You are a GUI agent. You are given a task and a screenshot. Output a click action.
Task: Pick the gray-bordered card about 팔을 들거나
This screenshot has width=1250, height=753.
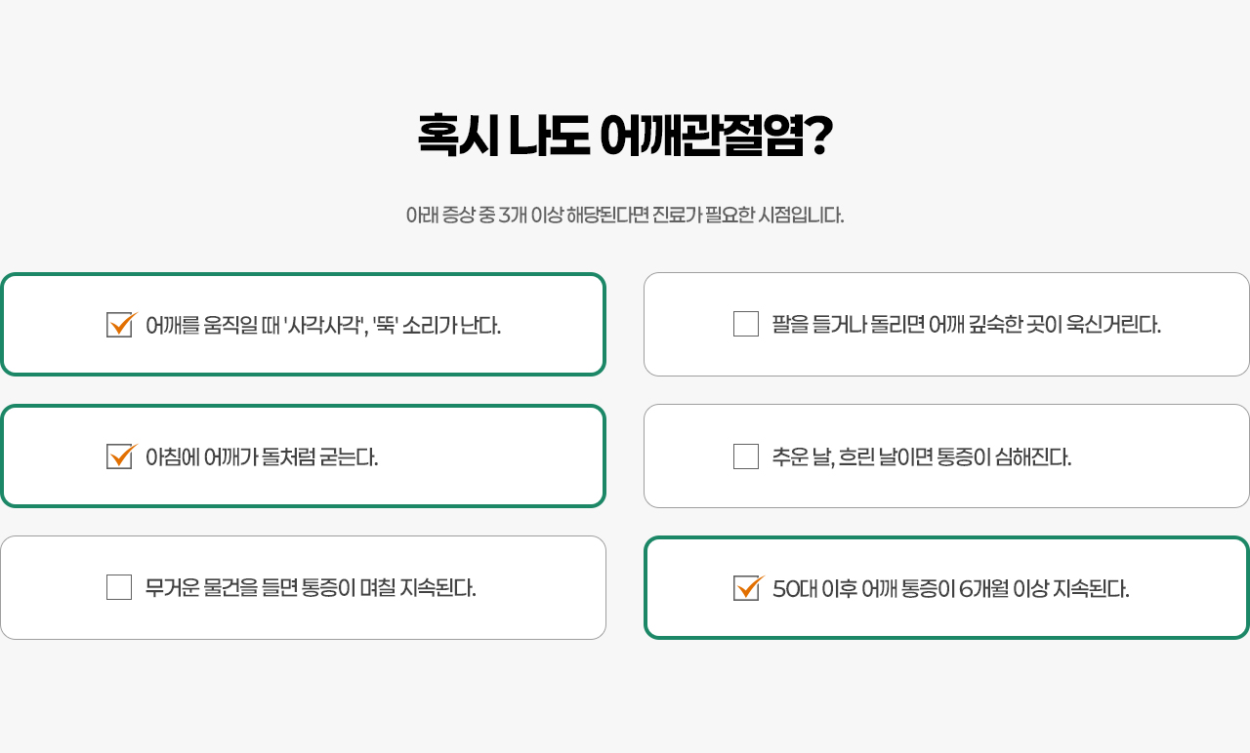coord(946,324)
